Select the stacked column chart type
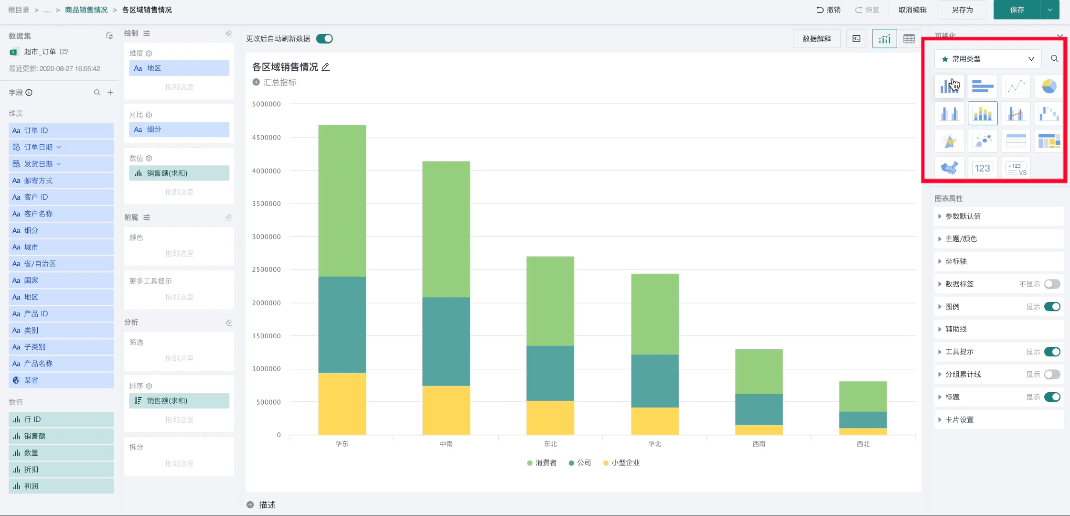Screen dimensions: 1070x516 pos(982,114)
